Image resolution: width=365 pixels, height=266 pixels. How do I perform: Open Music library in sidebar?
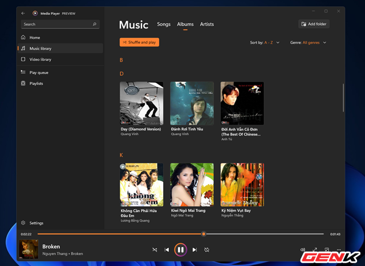(60, 48)
